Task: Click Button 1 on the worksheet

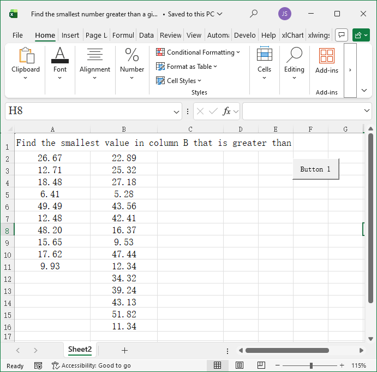Action: pos(315,169)
